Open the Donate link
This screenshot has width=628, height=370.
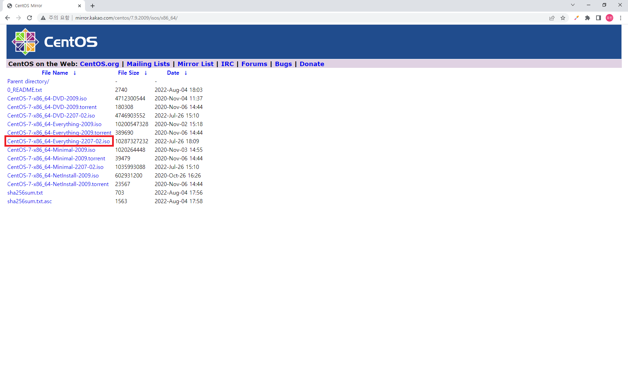point(312,64)
